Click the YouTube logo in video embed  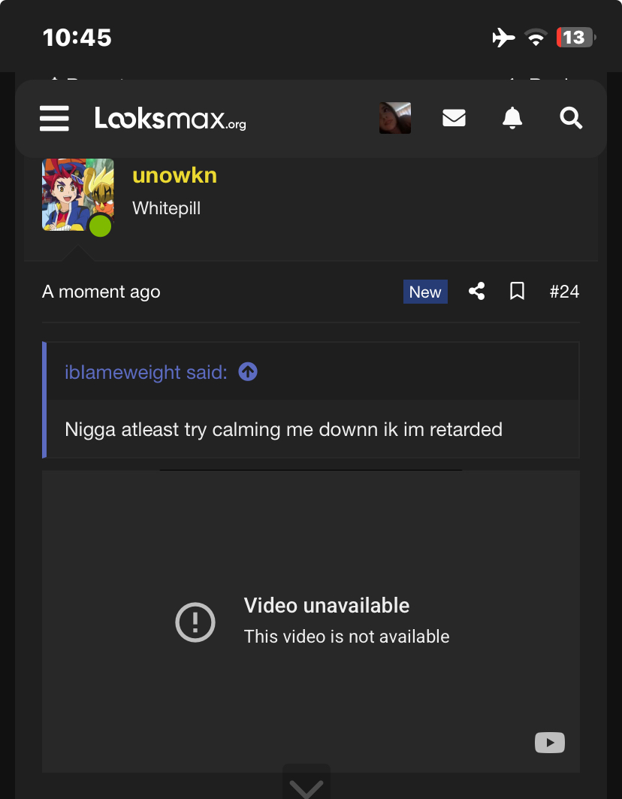pyautogui.click(x=549, y=743)
